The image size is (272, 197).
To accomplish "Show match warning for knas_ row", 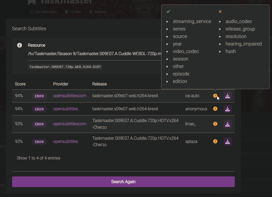I will (x=215, y=124).
